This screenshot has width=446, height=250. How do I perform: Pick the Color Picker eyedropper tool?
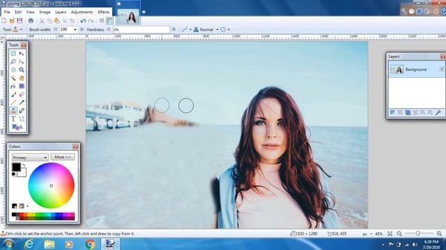pyautogui.click(x=22, y=102)
